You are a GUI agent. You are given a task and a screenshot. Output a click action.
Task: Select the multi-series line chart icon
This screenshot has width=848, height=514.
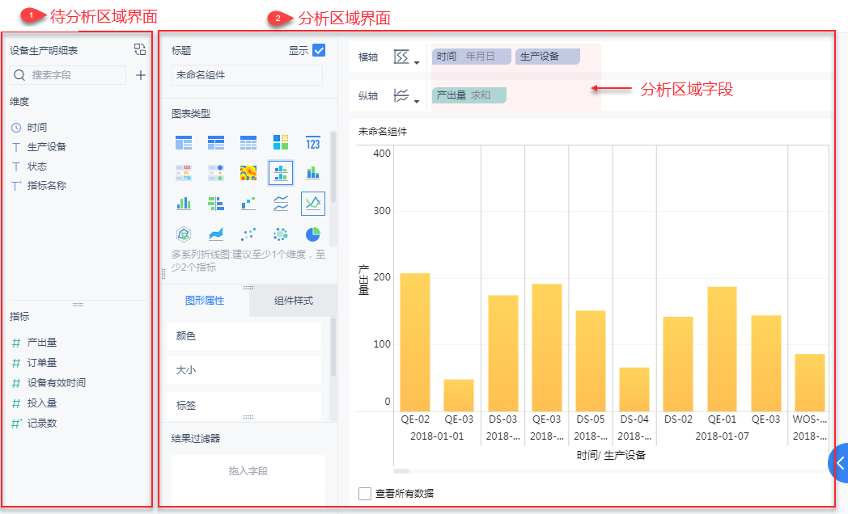[x=312, y=204]
